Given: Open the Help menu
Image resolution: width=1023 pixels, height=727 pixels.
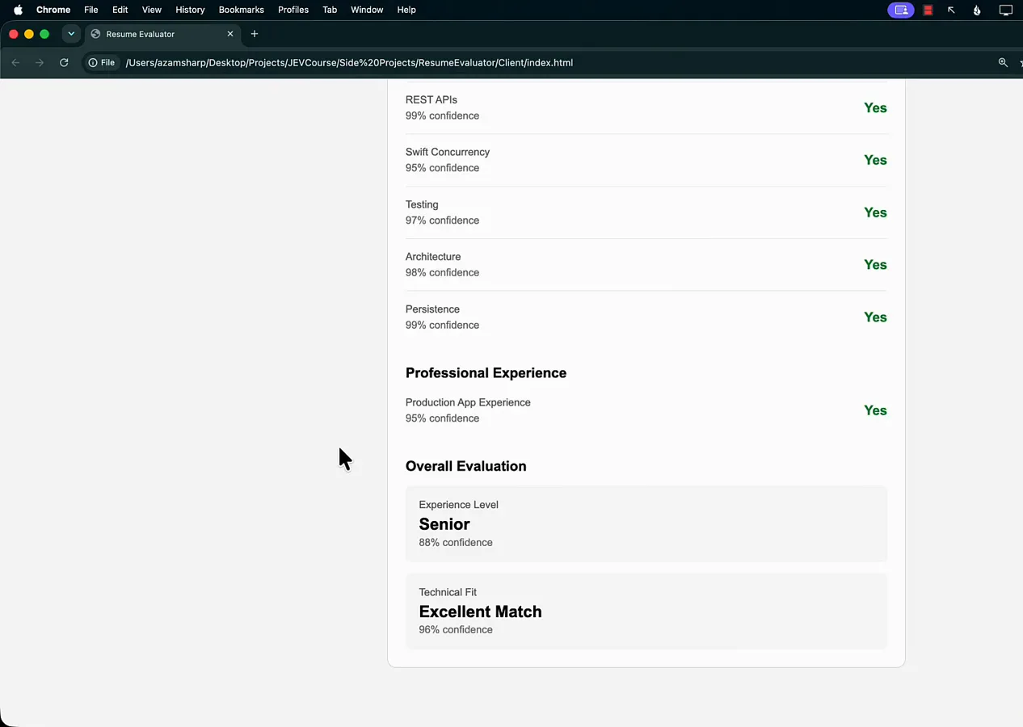Looking at the screenshot, I should click(406, 10).
